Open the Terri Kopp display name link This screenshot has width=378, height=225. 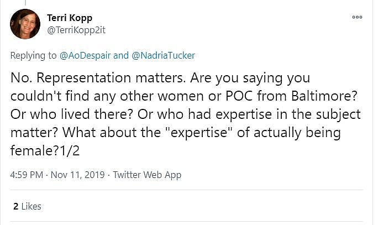(70, 18)
